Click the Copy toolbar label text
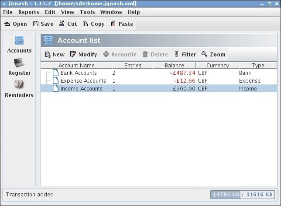 (x=97, y=24)
